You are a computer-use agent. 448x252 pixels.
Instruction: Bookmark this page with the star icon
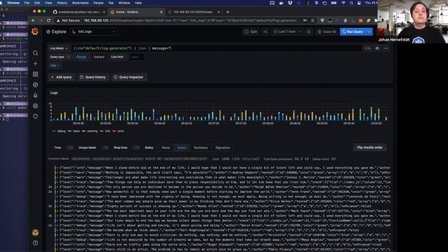pos(313,20)
